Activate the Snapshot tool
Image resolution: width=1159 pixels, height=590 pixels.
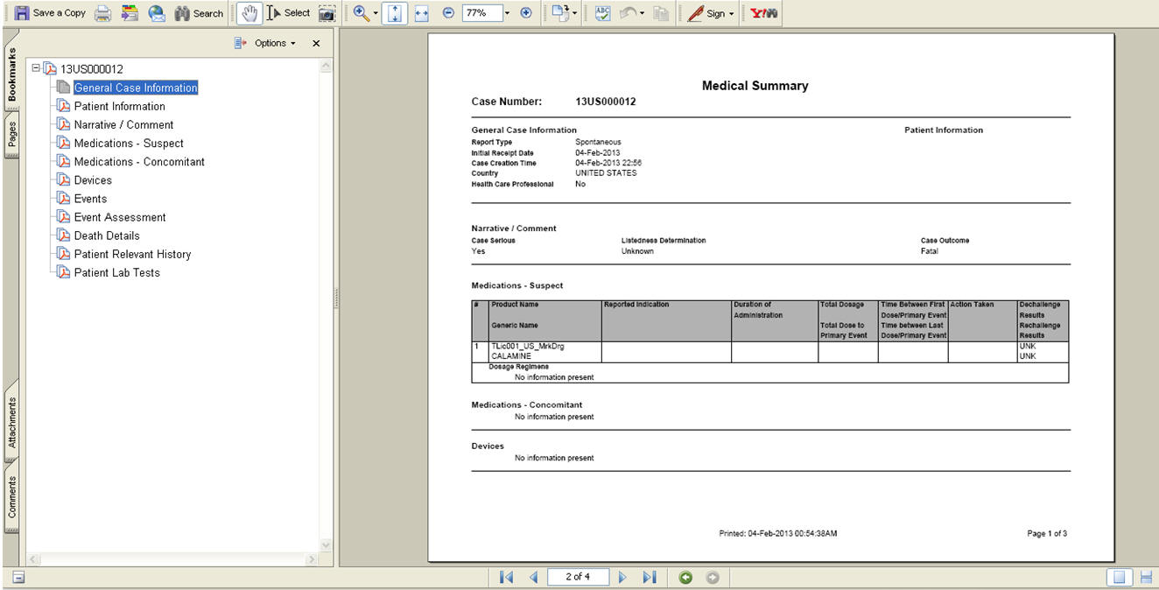[x=326, y=13]
